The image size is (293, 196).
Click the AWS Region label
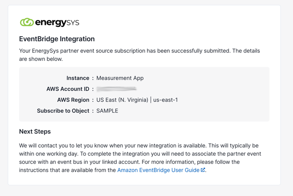coord(73,100)
